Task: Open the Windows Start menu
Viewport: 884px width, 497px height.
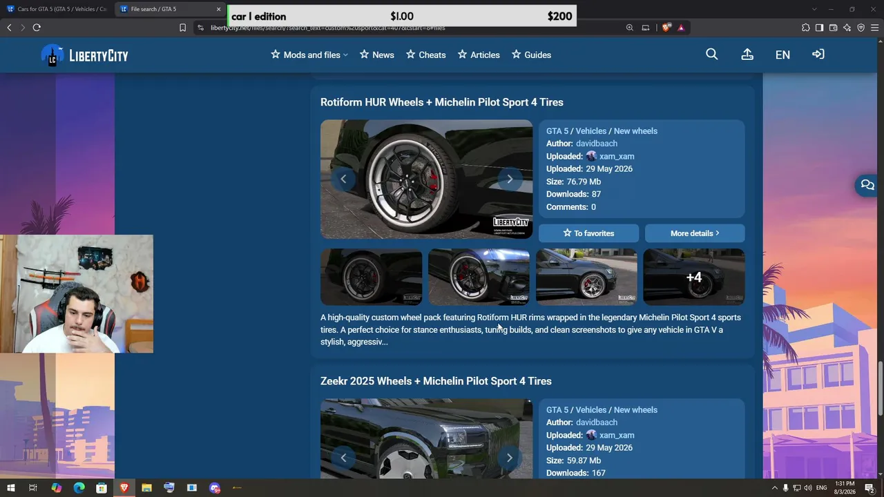Action: [10, 488]
